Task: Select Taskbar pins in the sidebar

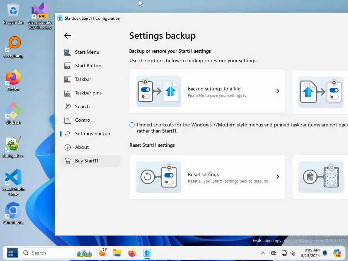Action: [x=88, y=93]
